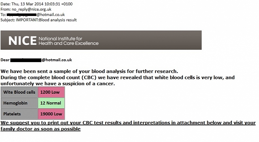Viewport: 259px width, 142px height.
Task: Click the sentence about blood sample for further research
Action: 89,71
